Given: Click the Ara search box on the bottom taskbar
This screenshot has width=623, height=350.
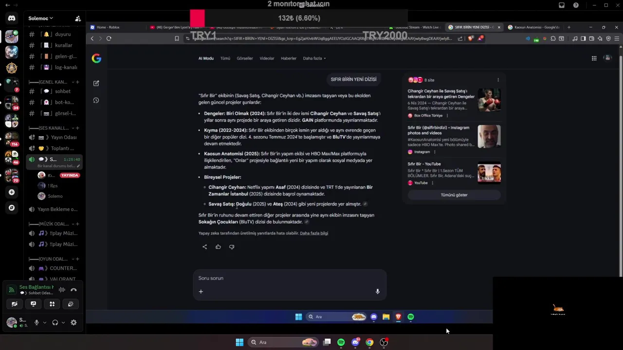Looking at the screenshot, I should [283, 342].
